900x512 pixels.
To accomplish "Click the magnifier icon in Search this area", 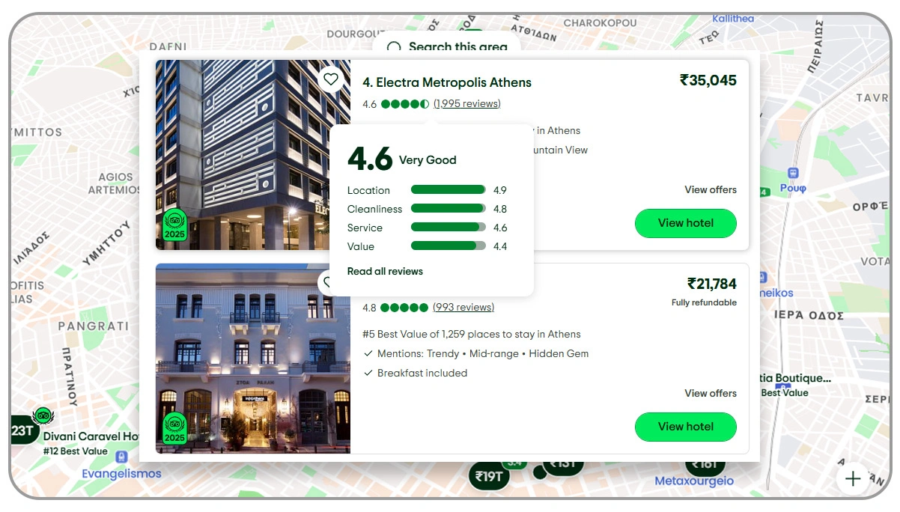I will pos(394,47).
